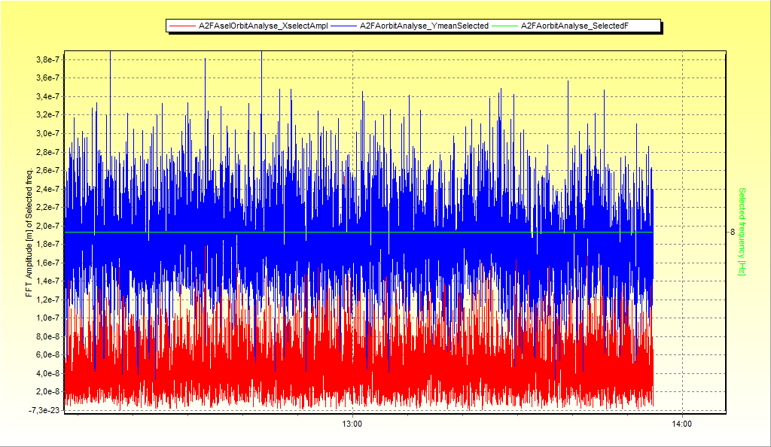Image resolution: width=771 pixels, height=447 pixels.
Task: Click the 14:00 time axis label
Action: coord(681,424)
